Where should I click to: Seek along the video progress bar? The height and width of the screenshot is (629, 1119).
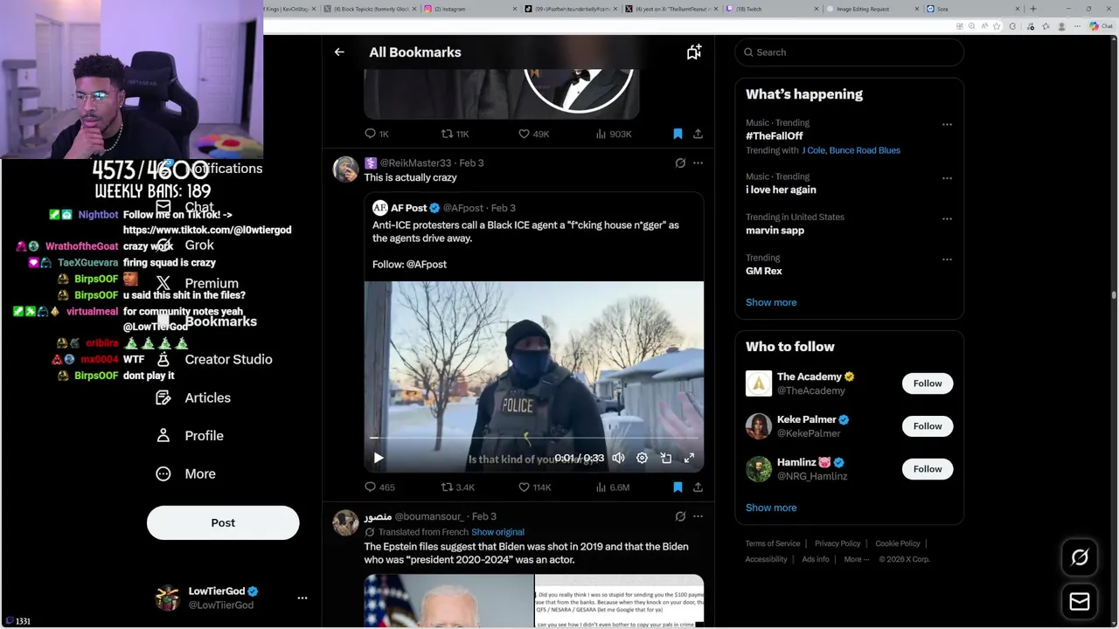(x=533, y=438)
